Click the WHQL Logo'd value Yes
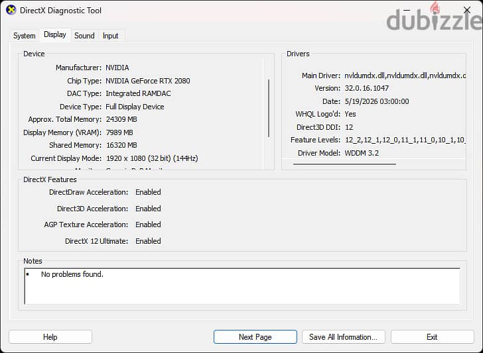Viewport: 483px width, 353px height. (350, 114)
